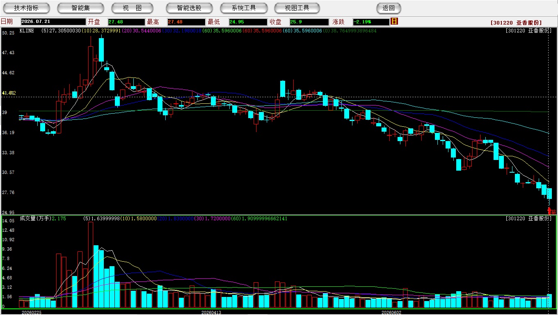This screenshot has width=558, height=315.
Task: Click the 47.43 price axis label
Action: 8,52
